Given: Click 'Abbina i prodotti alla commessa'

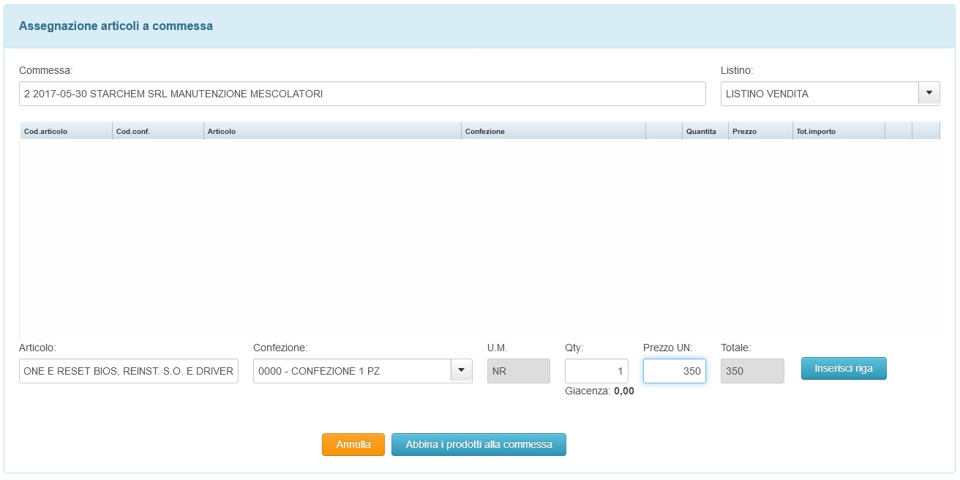Looking at the screenshot, I should 479,444.
